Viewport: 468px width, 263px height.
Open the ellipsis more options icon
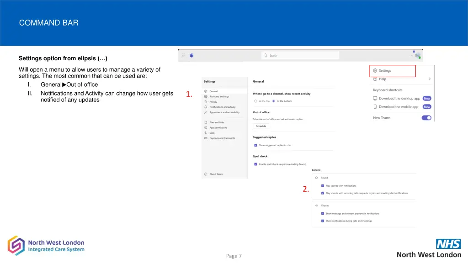[x=412, y=55]
